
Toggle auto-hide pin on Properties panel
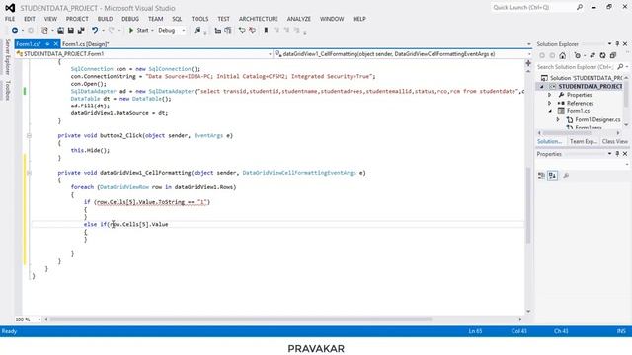click(x=617, y=154)
